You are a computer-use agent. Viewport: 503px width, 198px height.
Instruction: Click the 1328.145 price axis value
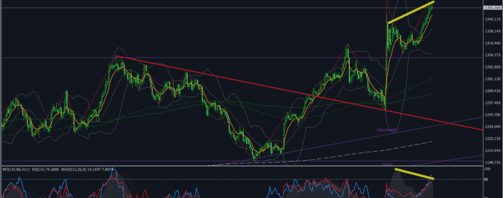pos(492,31)
